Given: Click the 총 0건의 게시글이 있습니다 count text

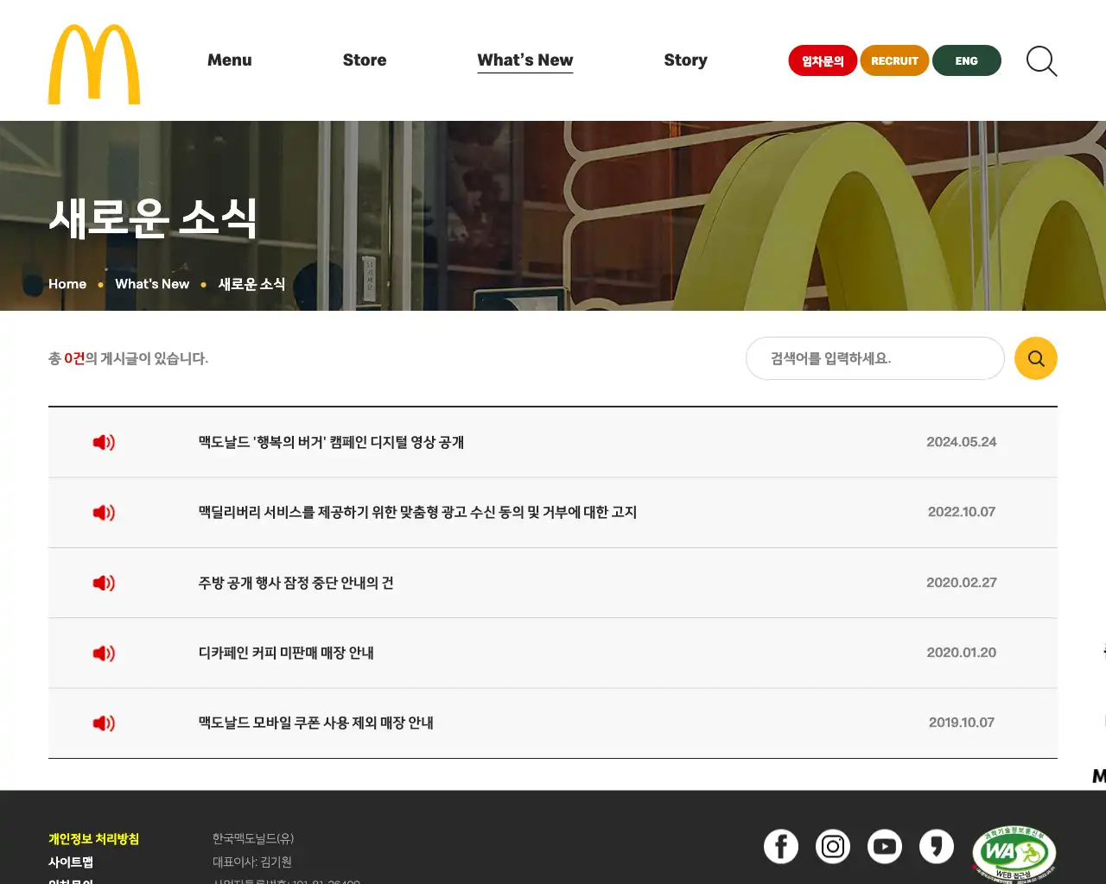Looking at the screenshot, I should tap(128, 358).
